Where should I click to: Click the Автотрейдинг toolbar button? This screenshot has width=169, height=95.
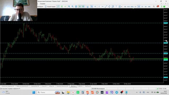tap(40, 7)
